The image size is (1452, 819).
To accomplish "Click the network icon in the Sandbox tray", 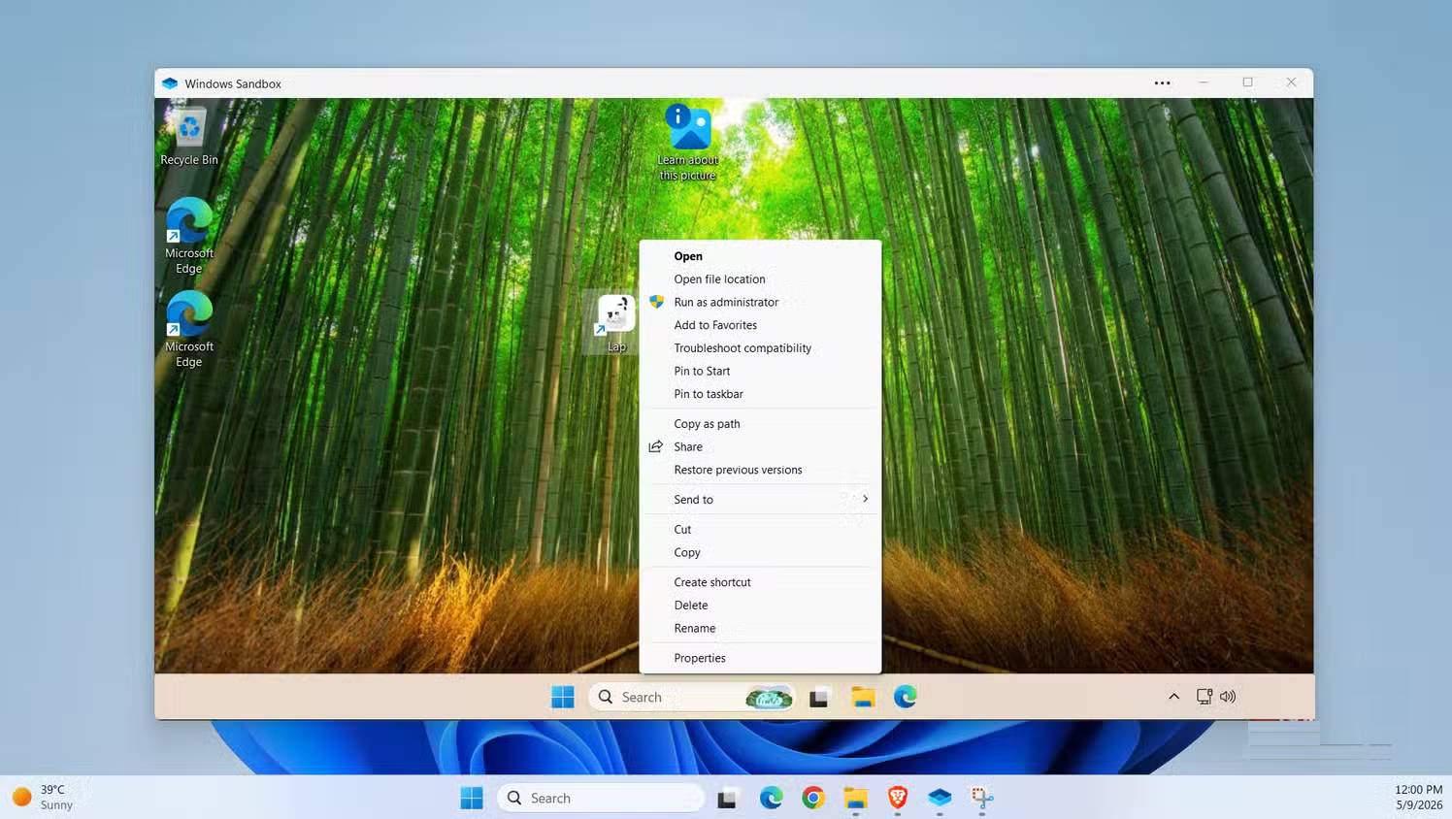I will (1204, 697).
